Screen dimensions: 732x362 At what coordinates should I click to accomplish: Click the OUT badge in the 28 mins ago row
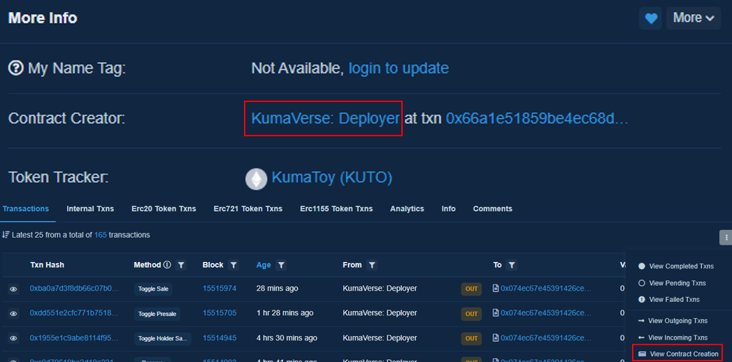(471, 289)
